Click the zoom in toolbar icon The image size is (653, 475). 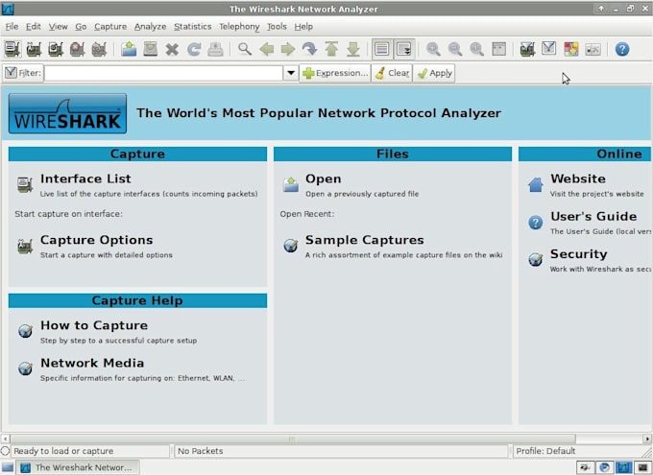coord(433,49)
